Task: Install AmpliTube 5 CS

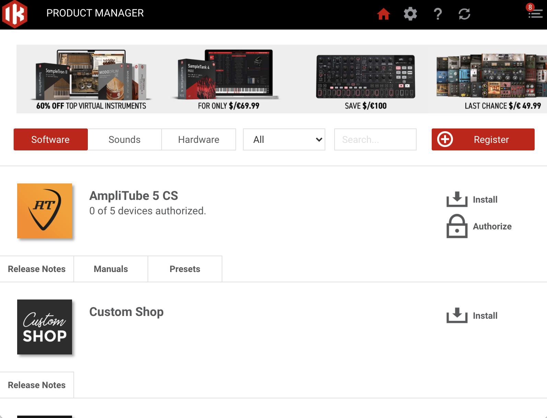Action: tap(472, 200)
